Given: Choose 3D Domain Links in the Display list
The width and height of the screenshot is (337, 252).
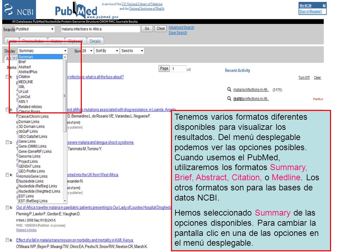Looking at the screenshot, I should pyautogui.click(x=40, y=126).
